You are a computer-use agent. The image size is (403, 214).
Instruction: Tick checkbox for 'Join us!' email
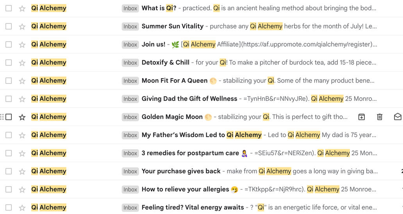click(9, 45)
